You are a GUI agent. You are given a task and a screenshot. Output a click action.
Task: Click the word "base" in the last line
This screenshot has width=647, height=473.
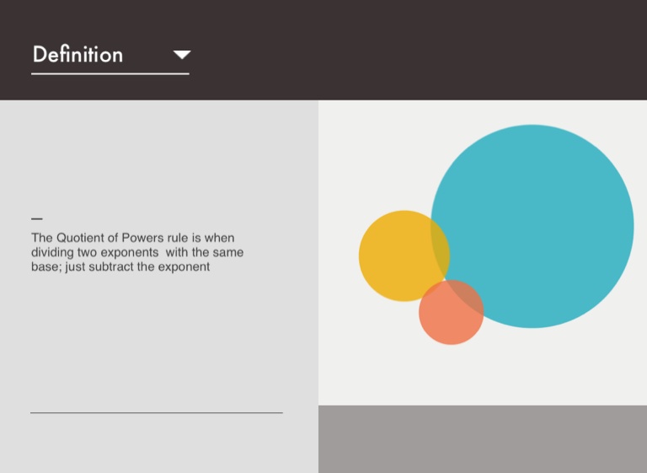44,266
